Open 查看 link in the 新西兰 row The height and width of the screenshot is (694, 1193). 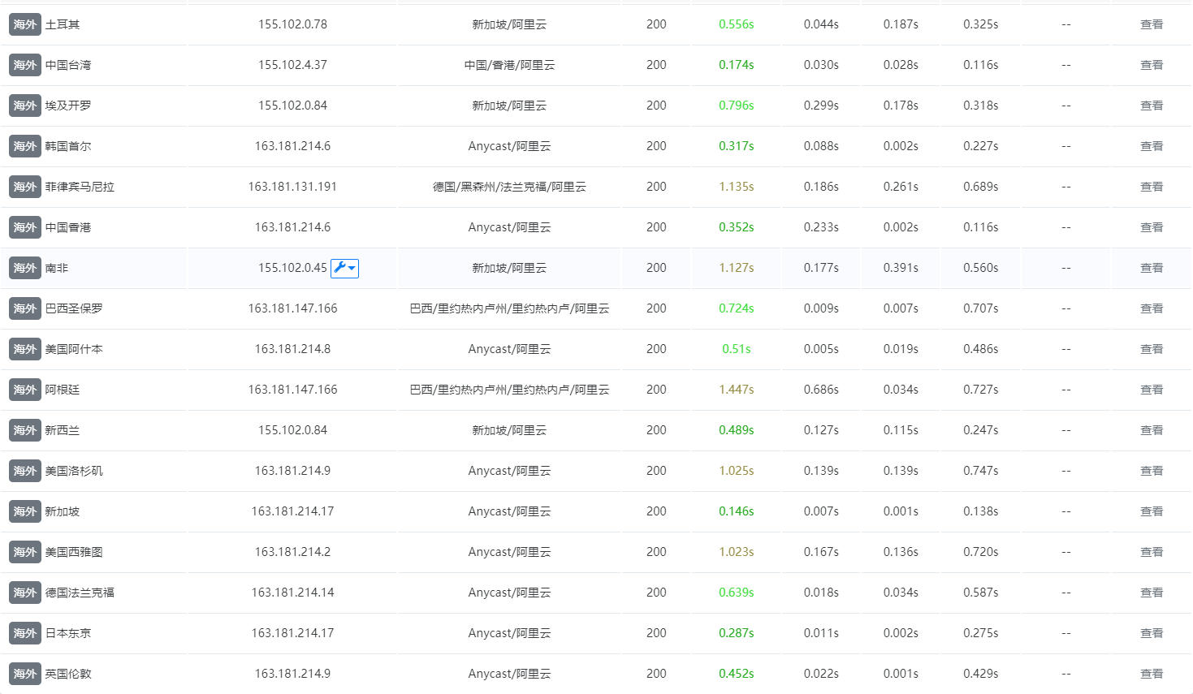coord(1152,430)
